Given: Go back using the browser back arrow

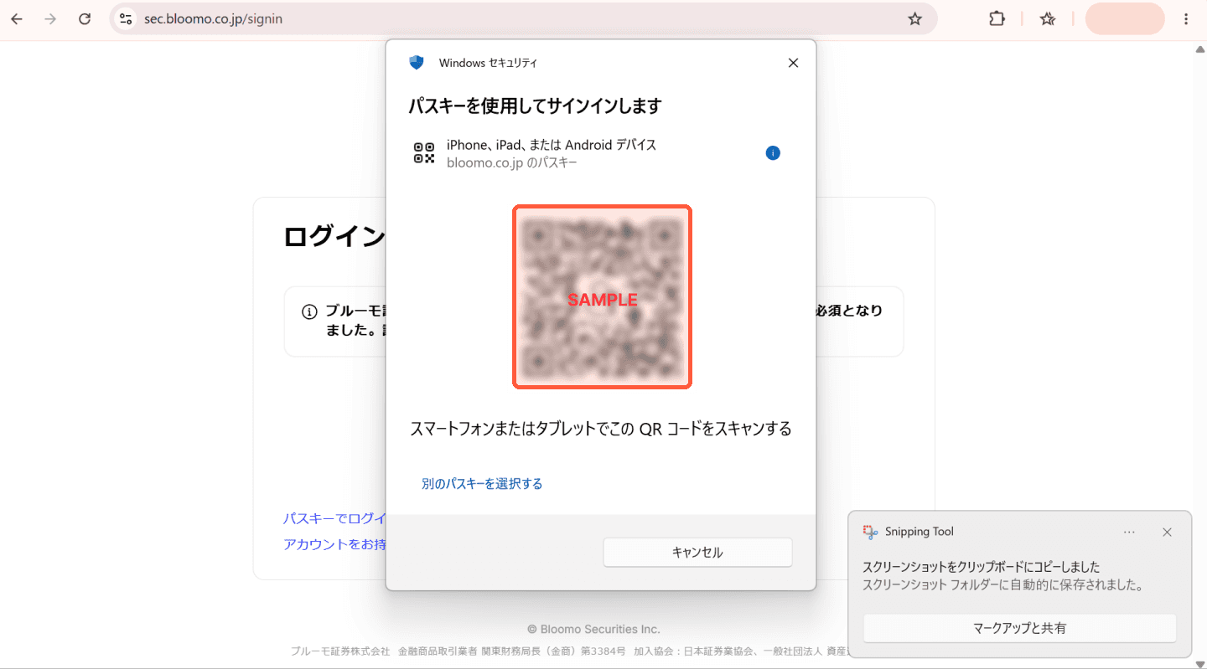Looking at the screenshot, I should tap(17, 18).
